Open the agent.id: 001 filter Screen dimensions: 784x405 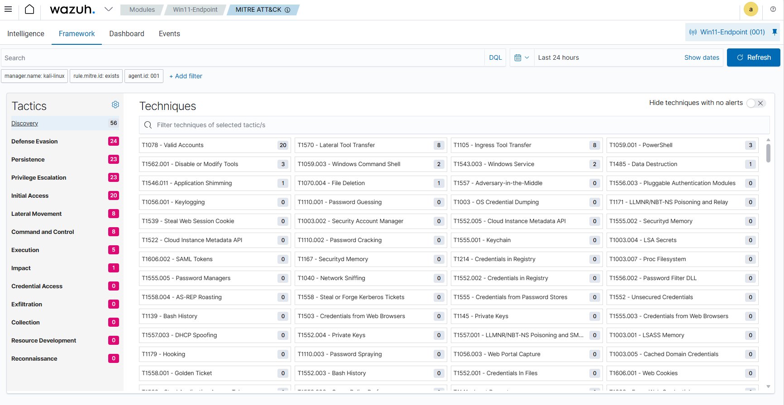point(144,76)
